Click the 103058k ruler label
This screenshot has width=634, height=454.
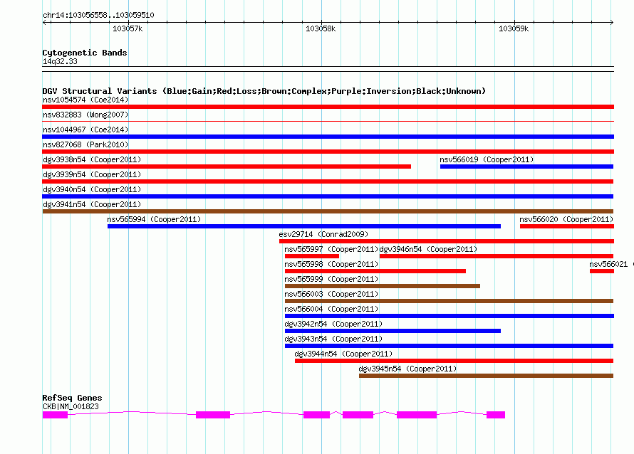(x=321, y=28)
